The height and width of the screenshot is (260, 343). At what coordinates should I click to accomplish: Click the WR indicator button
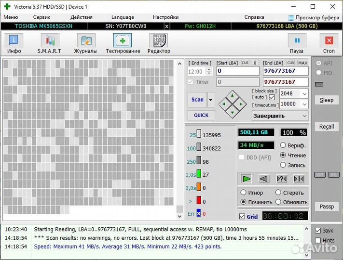pos(320,175)
